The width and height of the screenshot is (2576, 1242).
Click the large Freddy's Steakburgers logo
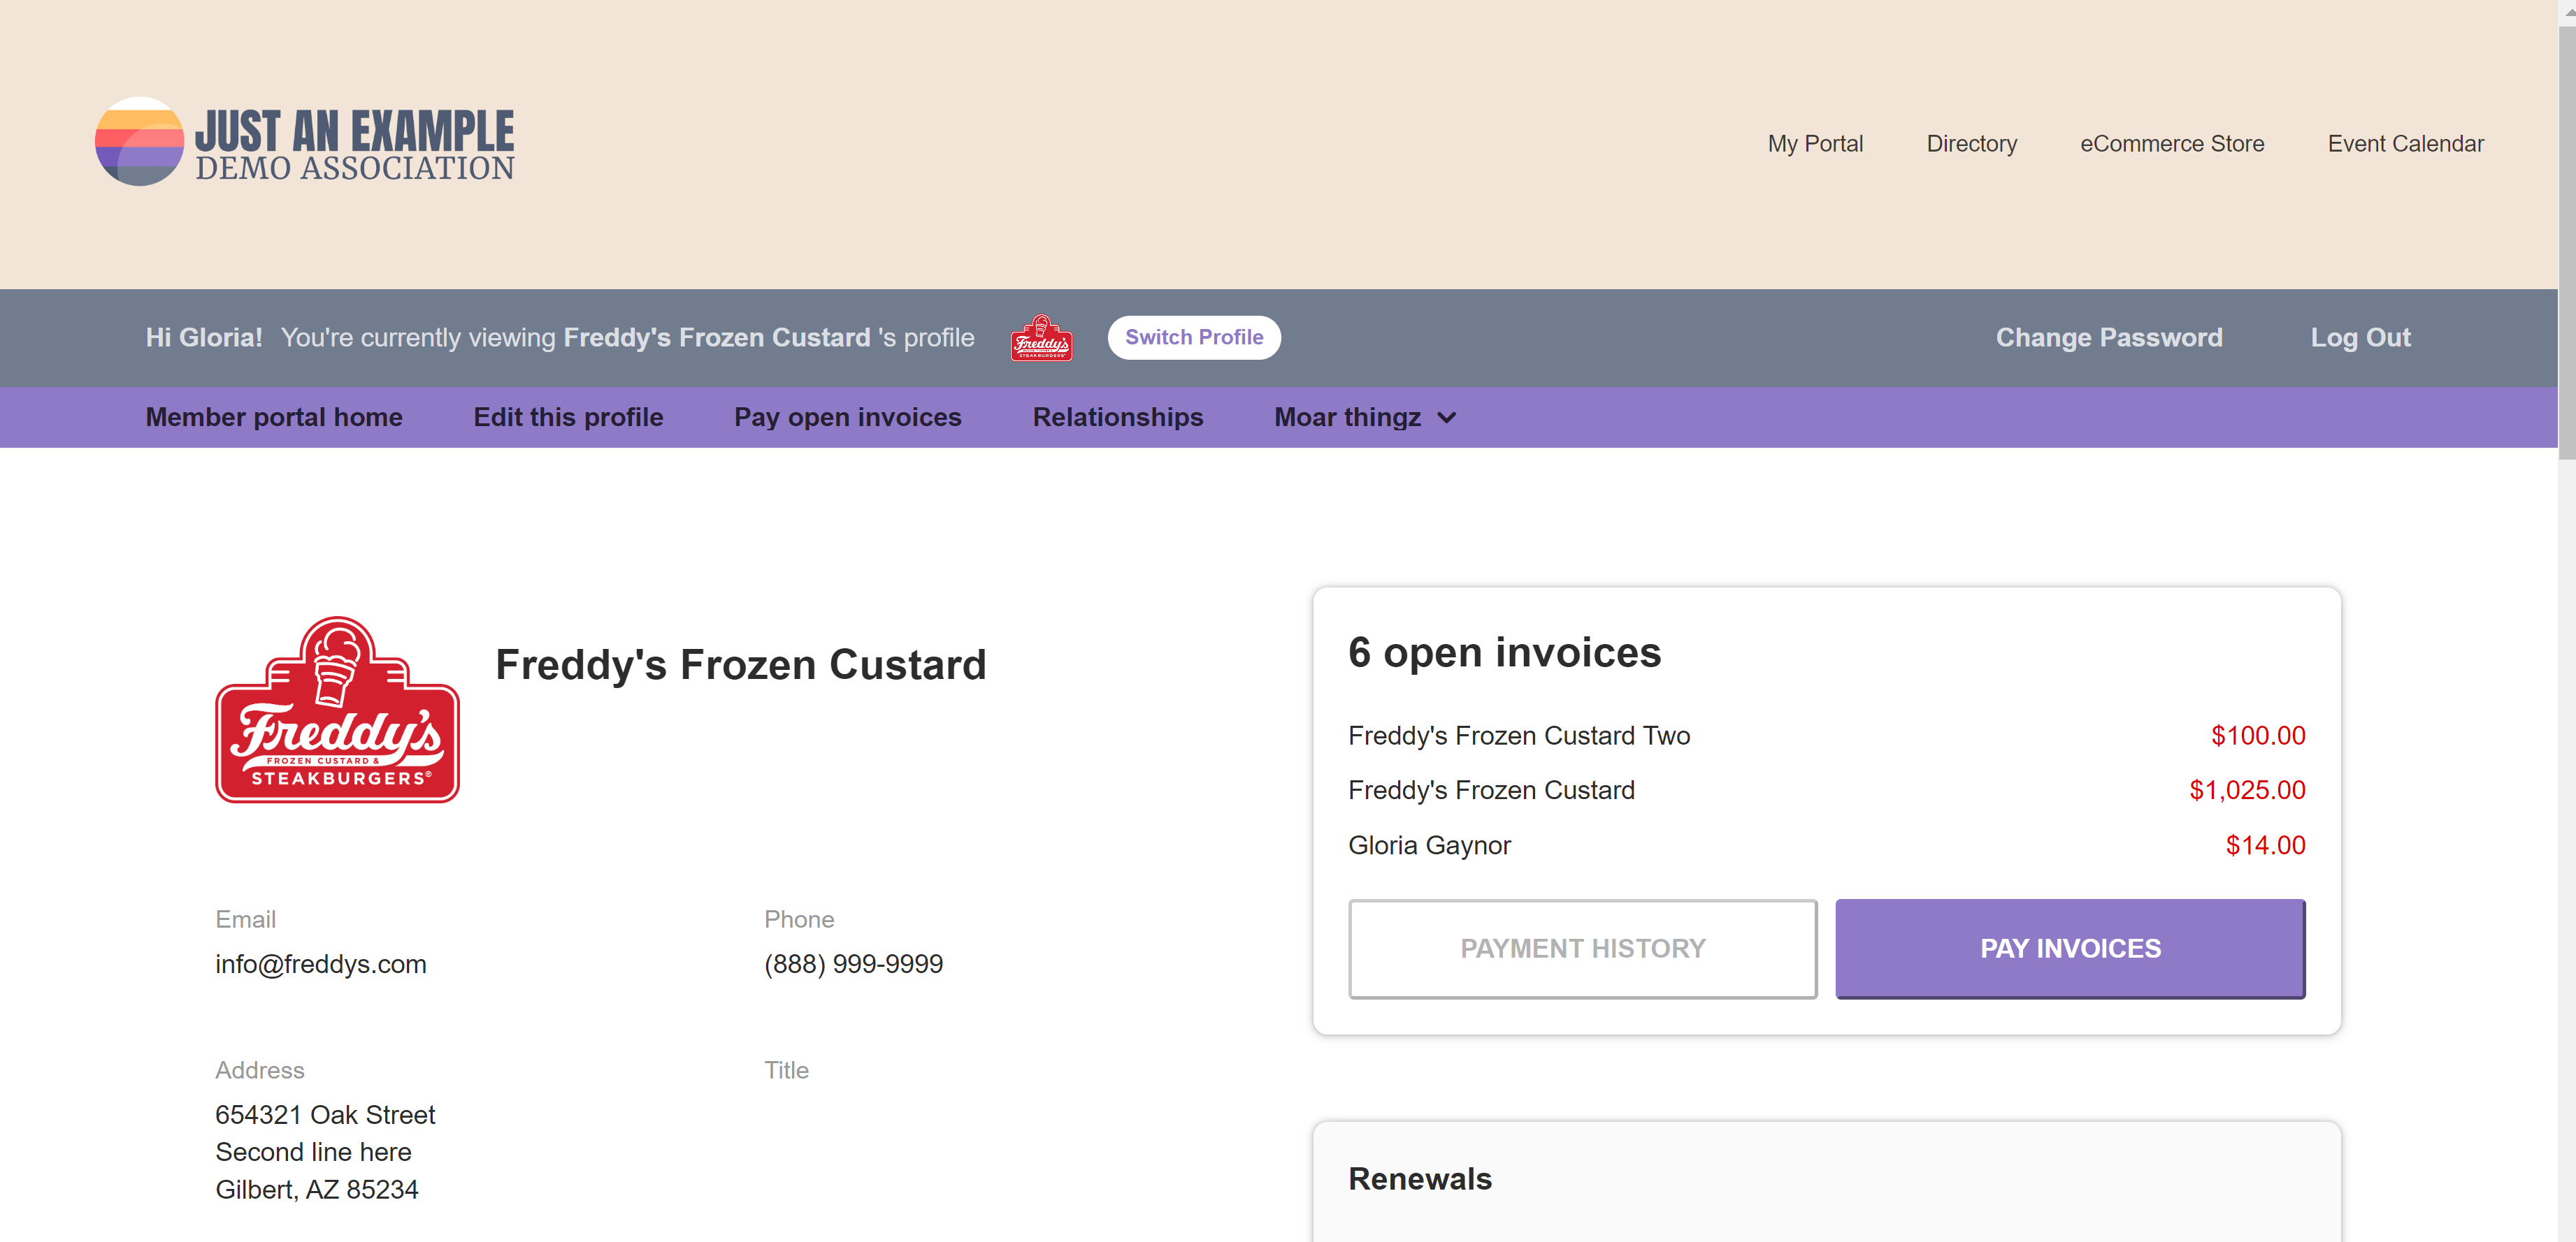(337, 710)
